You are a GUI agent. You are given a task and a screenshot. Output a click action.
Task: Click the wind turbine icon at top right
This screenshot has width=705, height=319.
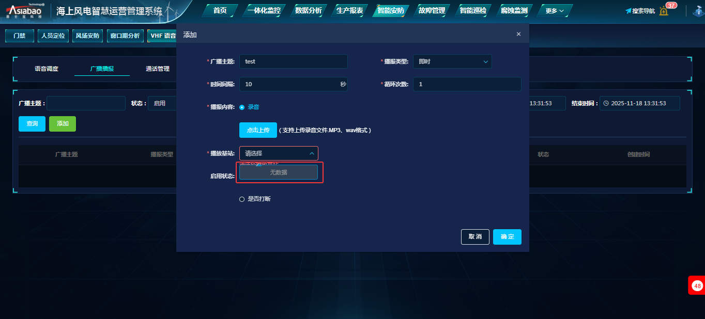[x=699, y=11]
